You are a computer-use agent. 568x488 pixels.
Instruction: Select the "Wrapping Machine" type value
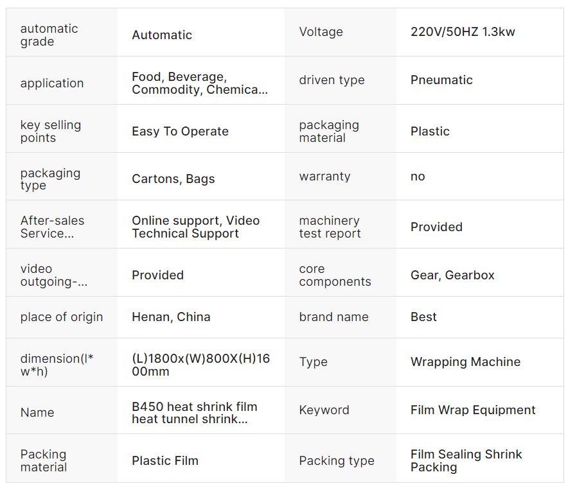pos(465,362)
